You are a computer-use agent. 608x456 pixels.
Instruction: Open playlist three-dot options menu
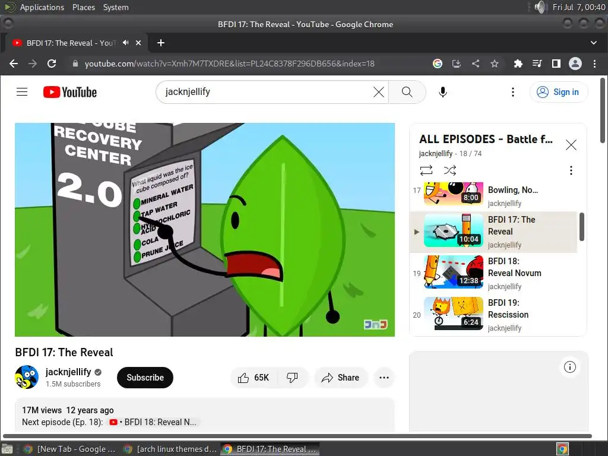pos(571,170)
